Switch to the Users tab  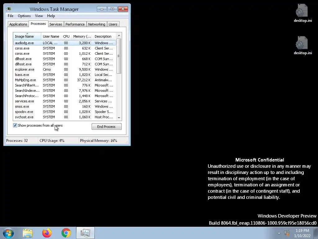(x=113, y=24)
